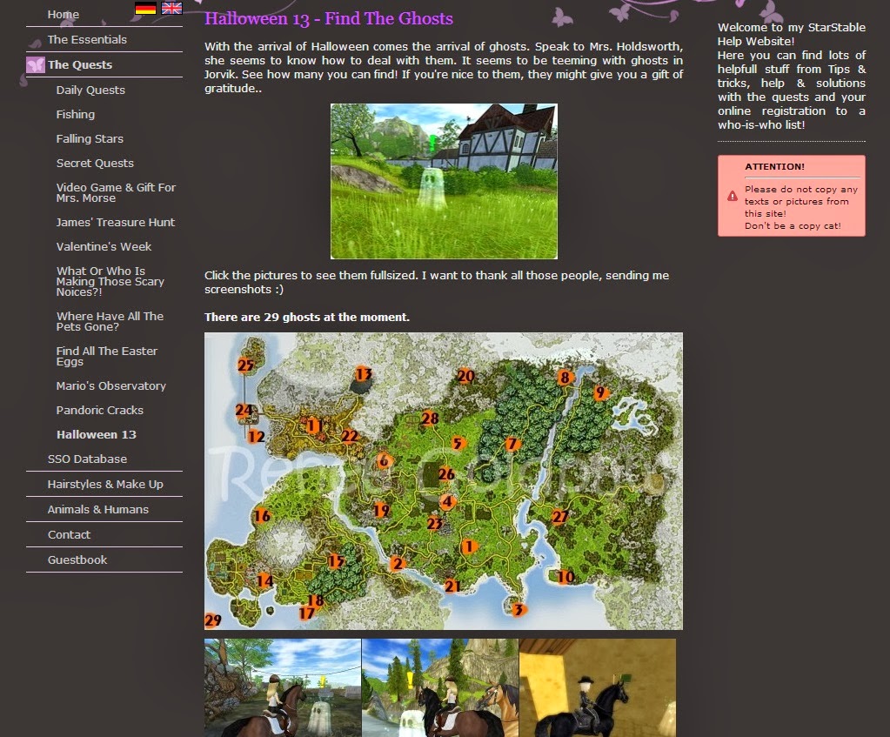Click the purple quest icon beside The Quests
Image resolution: width=890 pixels, height=737 pixels.
tap(35, 64)
